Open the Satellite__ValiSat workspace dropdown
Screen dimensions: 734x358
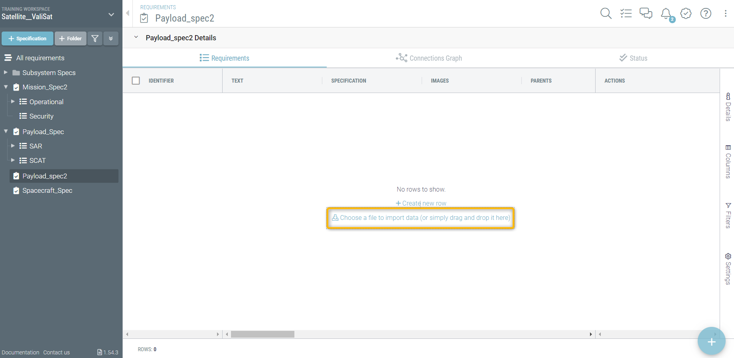coord(111,14)
